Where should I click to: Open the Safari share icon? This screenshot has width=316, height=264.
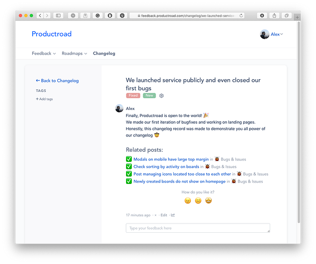coord(274,15)
